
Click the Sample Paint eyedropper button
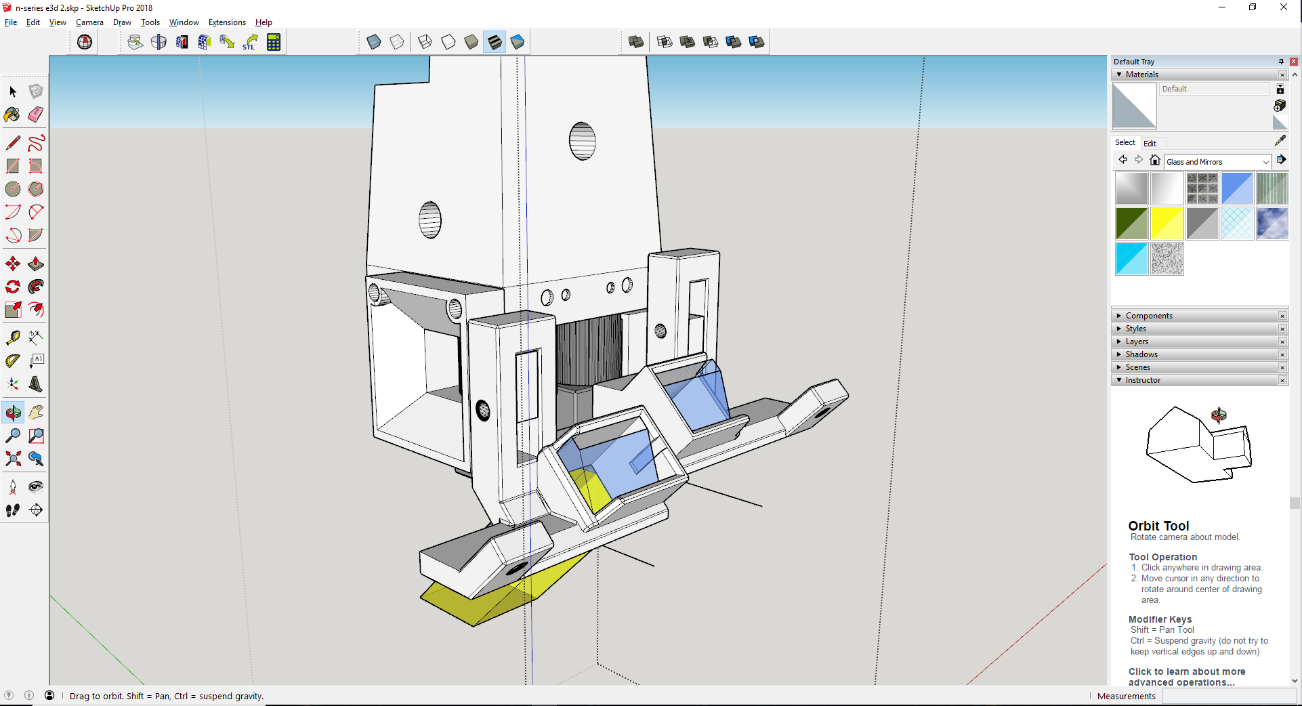pos(1280,141)
